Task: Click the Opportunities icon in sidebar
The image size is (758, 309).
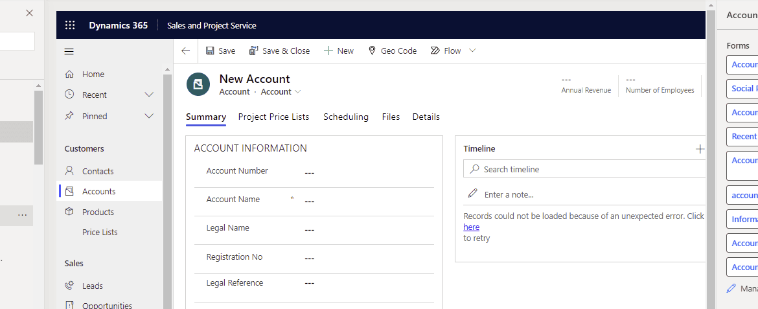Action: click(x=69, y=305)
